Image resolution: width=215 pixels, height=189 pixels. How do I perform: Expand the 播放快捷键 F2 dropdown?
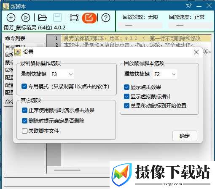coord(165,74)
